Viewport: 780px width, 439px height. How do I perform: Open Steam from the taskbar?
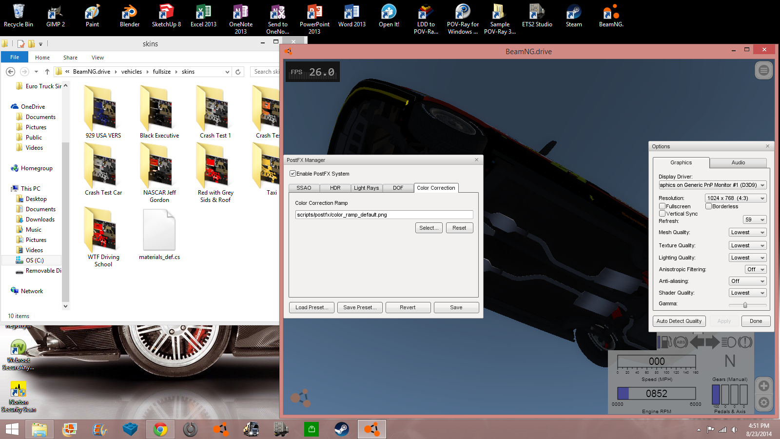[x=341, y=429]
